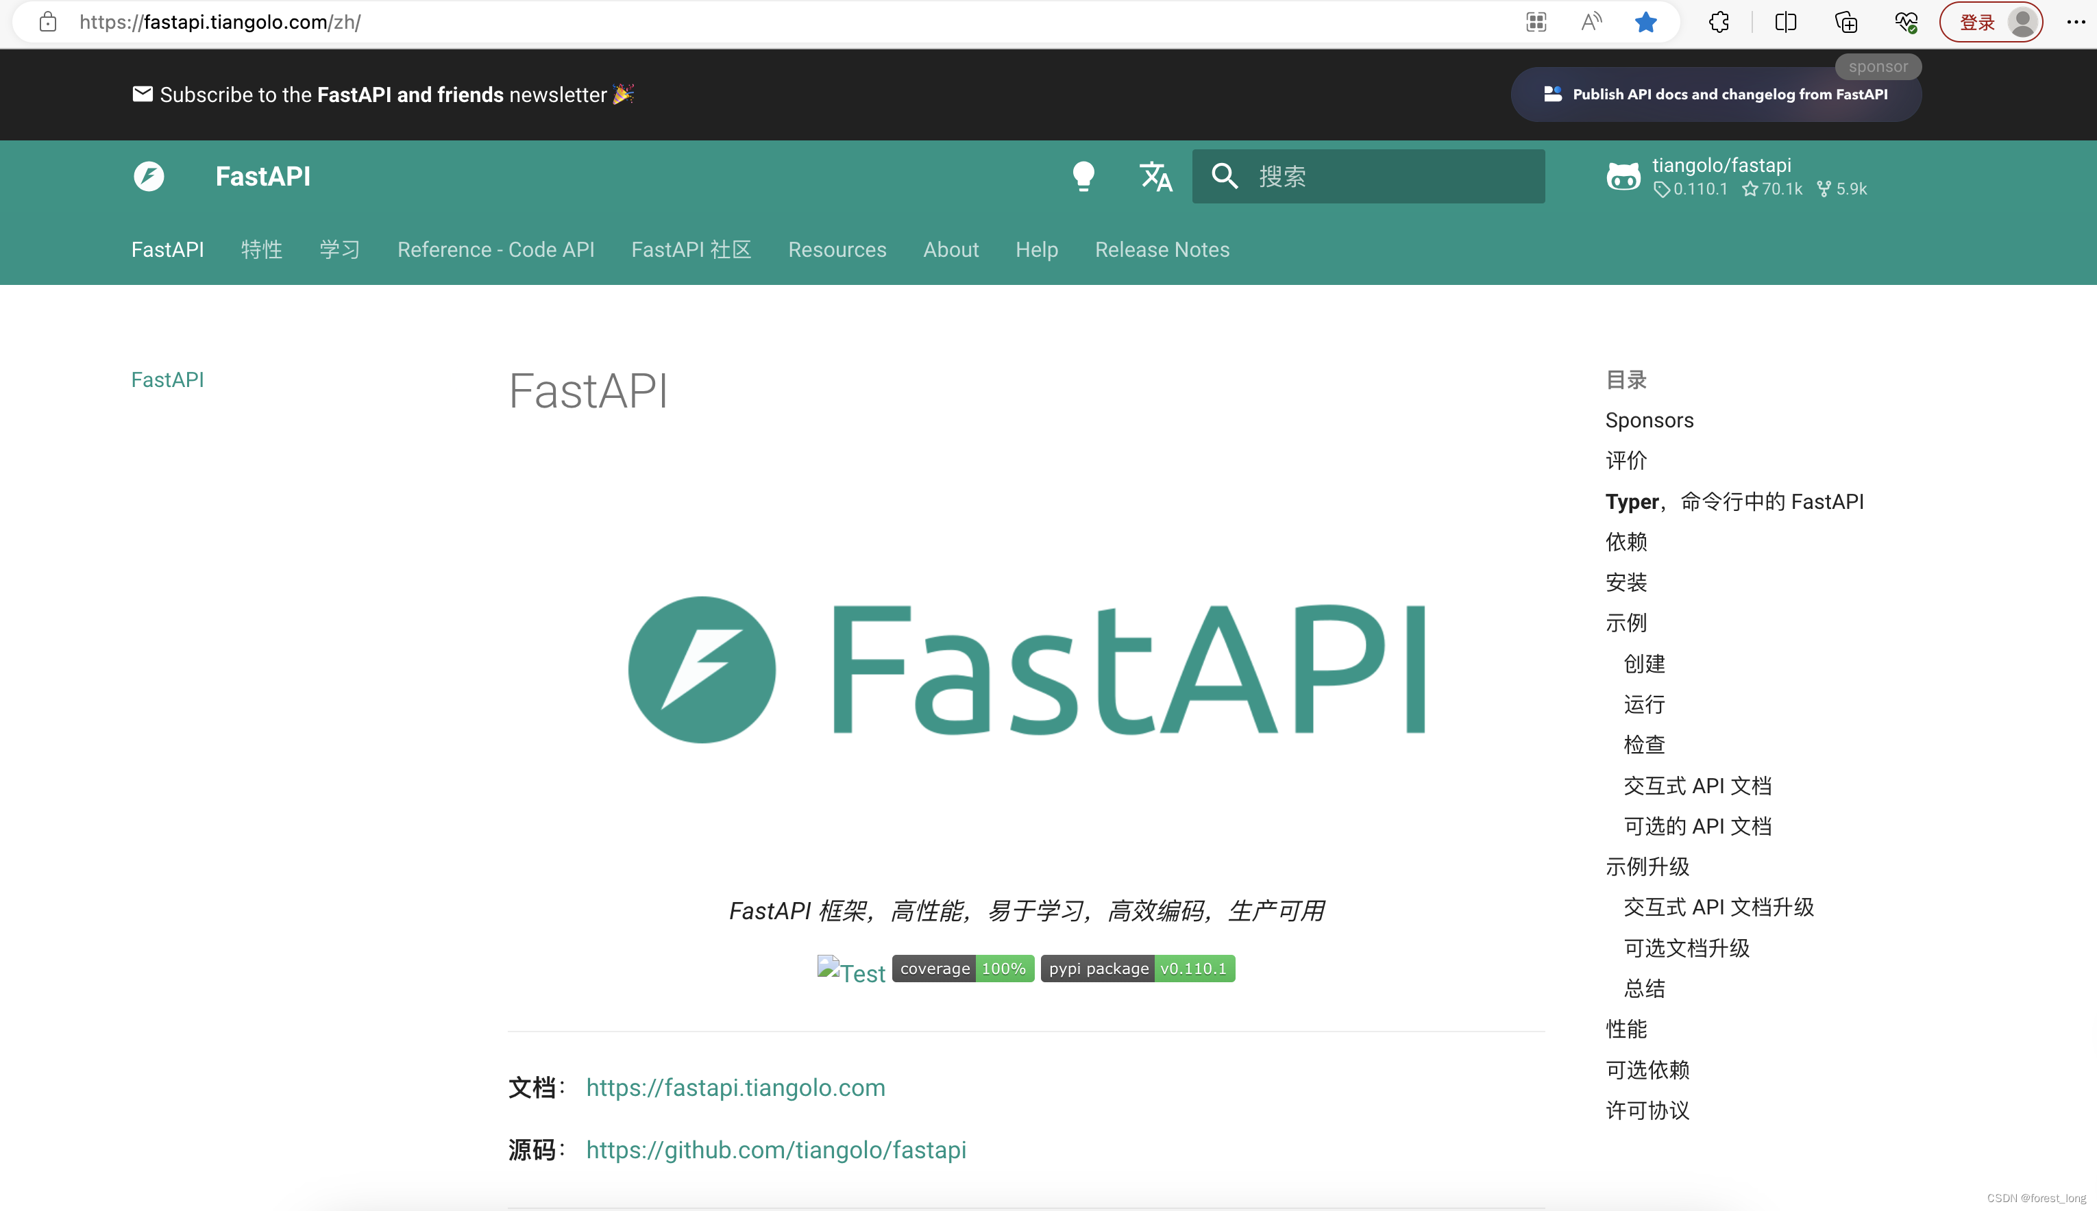Toggle the favorites star in the address bar

coord(1645,23)
